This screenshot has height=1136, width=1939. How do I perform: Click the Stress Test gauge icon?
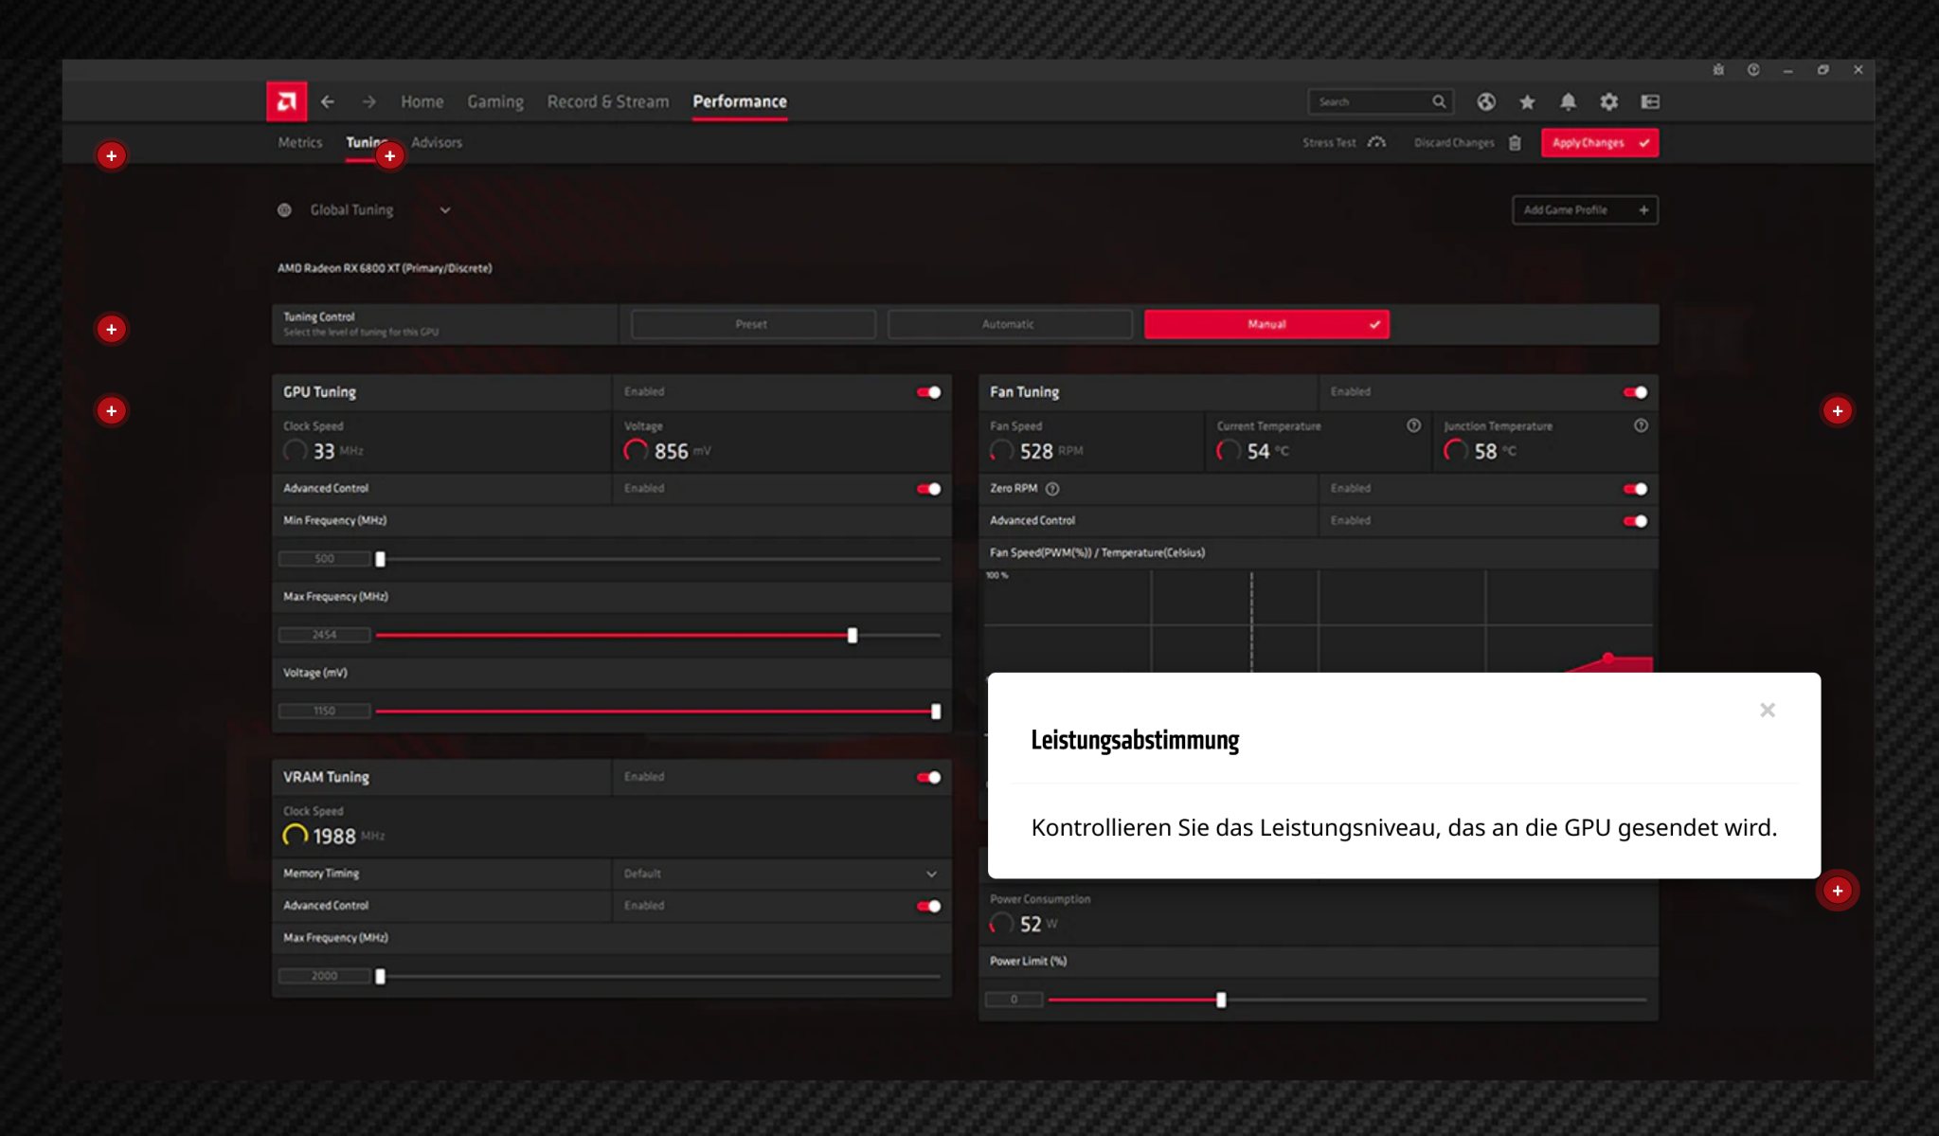[1376, 142]
